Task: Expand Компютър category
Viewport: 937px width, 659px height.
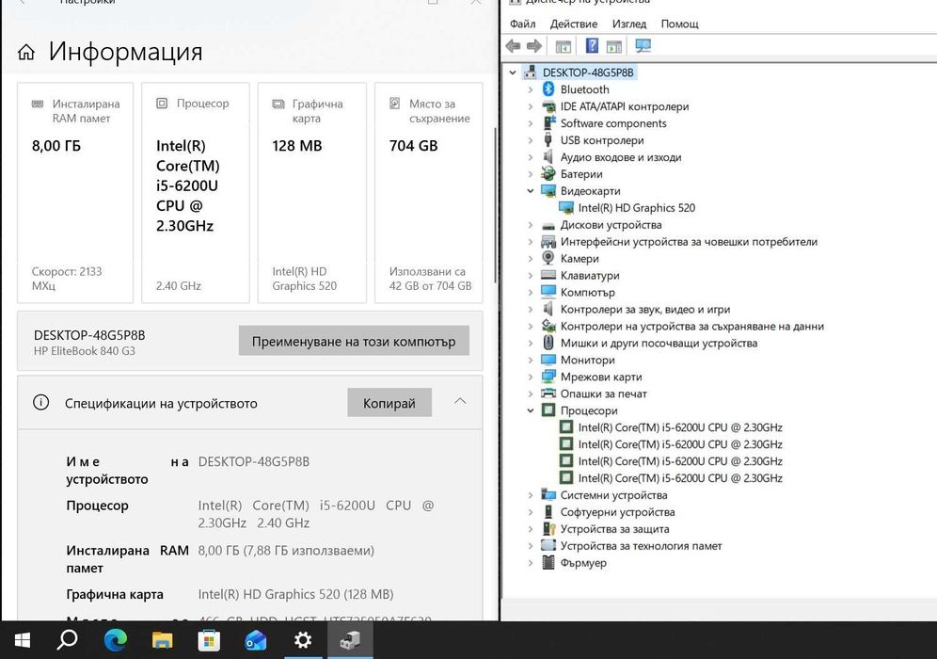Action: coord(530,293)
